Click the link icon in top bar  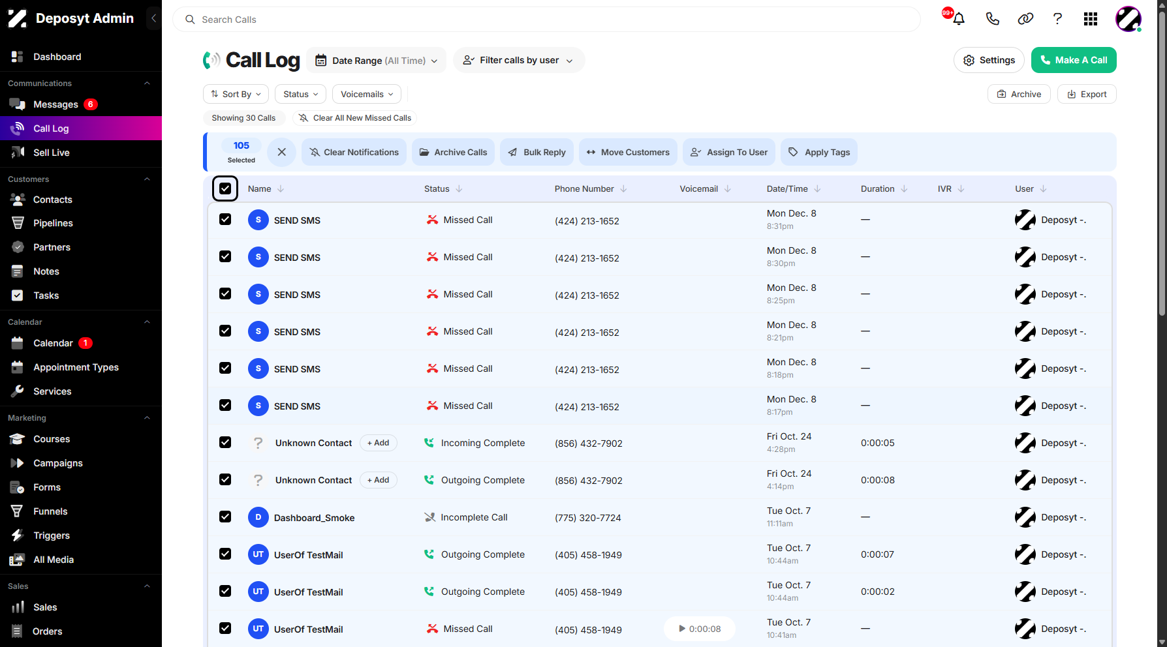pos(1025,19)
